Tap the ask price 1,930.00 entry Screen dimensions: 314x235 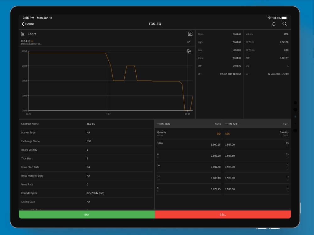pos(230,189)
